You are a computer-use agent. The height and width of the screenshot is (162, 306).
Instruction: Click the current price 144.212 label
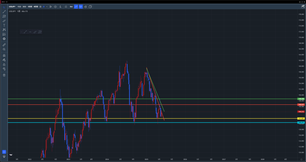click(301, 112)
